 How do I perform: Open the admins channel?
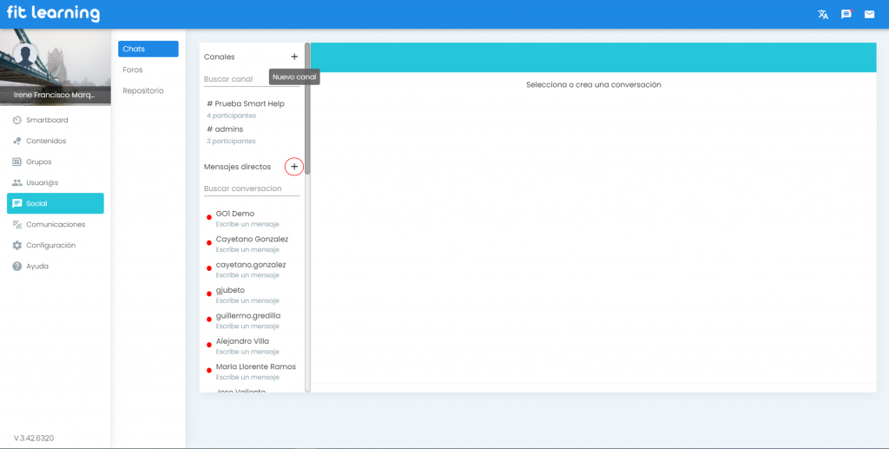pyautogui.click(x=229, y=129)
